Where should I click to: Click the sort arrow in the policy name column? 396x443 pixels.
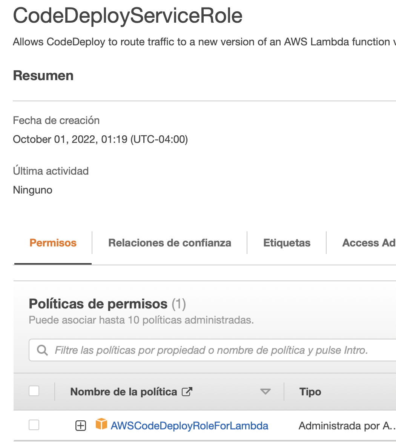point(266,392)
